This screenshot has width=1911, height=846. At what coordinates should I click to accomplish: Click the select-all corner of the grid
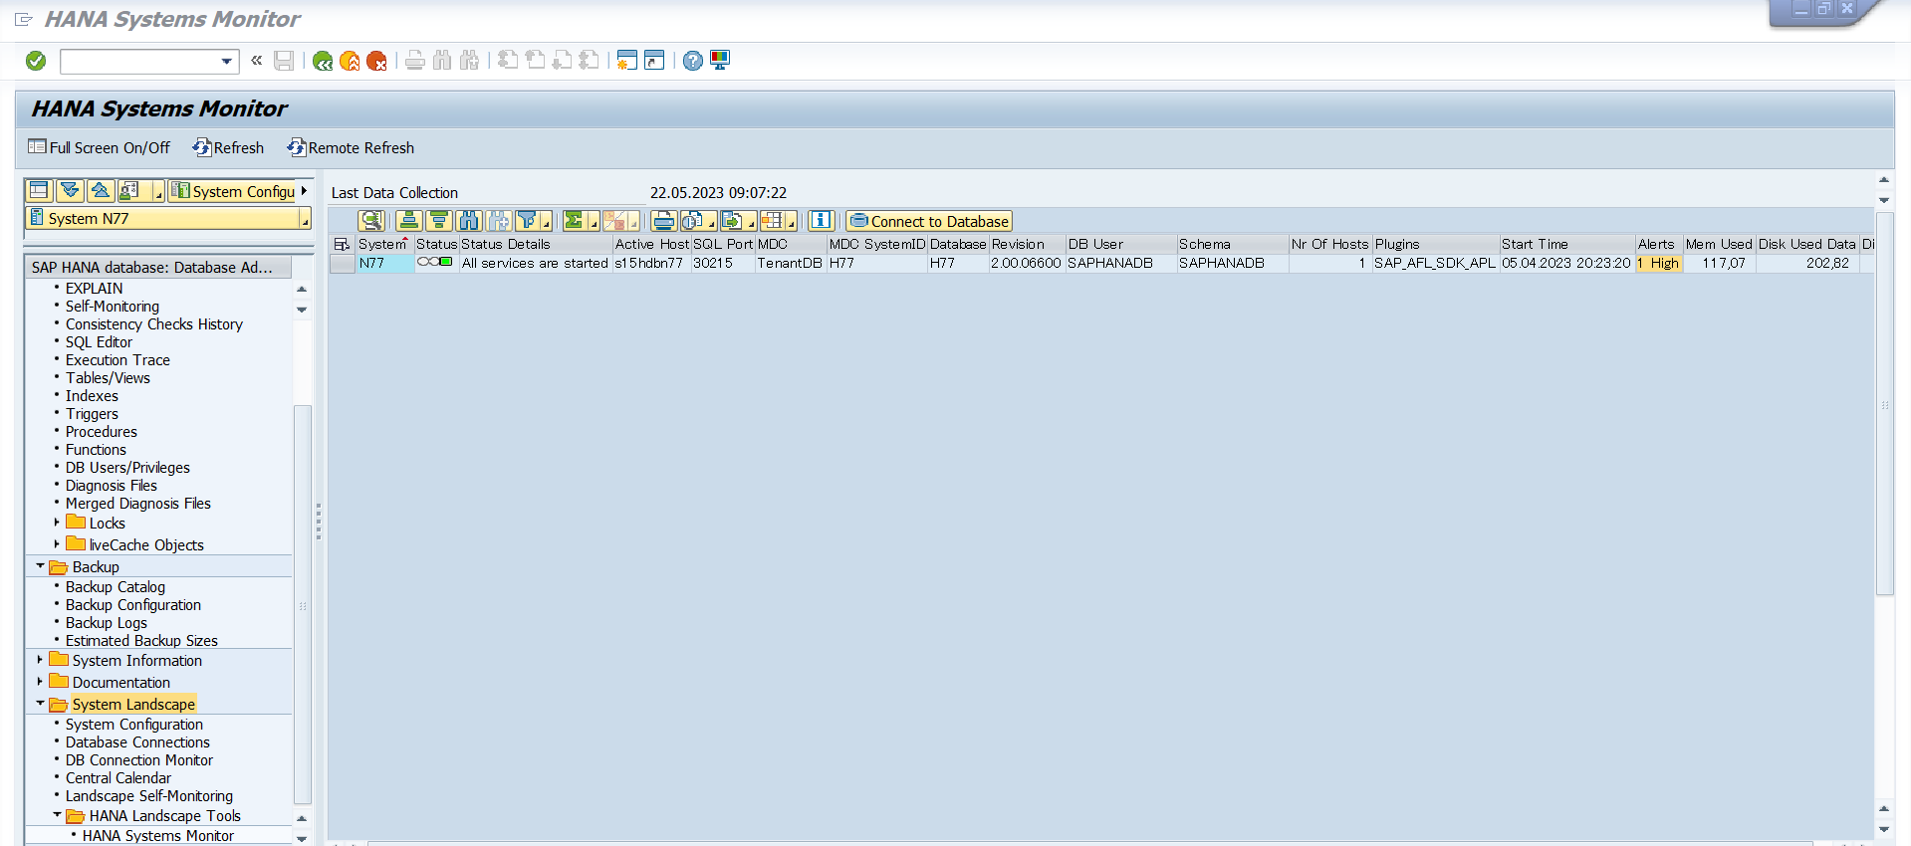342,244
